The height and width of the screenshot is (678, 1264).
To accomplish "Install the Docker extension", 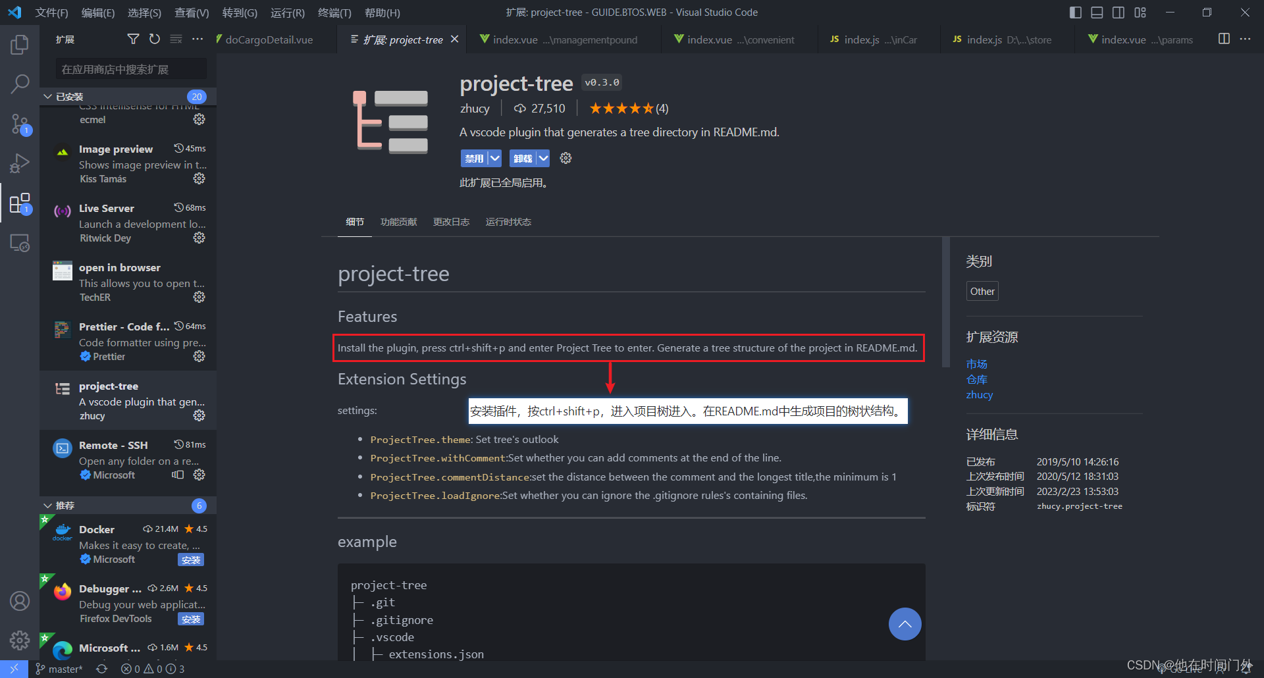I will coord(191,560).
